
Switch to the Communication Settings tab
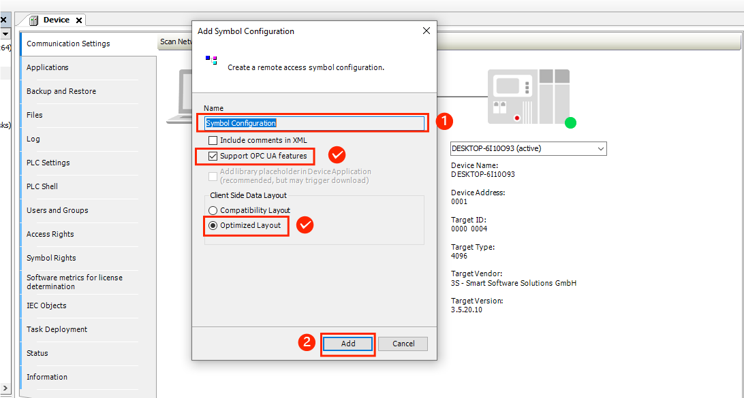click(67, 43)
